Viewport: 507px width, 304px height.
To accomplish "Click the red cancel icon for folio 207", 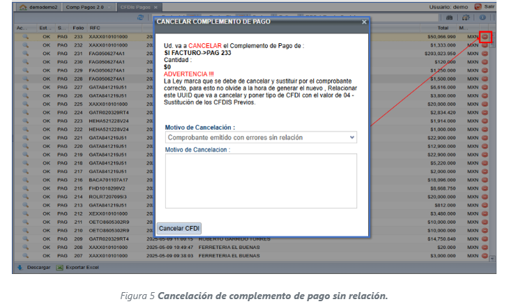I will coord(485,256).
